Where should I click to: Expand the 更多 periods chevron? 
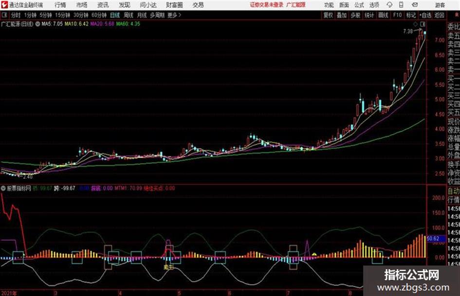pos(174,15)
